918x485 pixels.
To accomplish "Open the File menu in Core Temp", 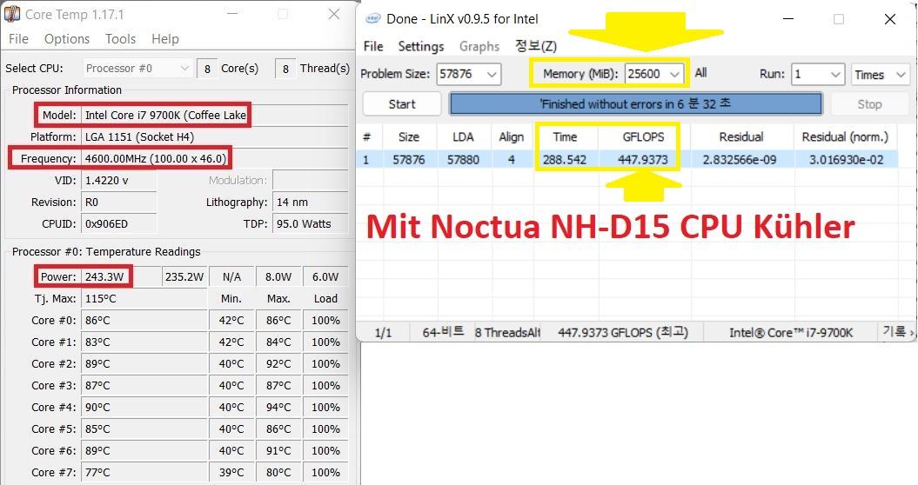I will 18,38.
